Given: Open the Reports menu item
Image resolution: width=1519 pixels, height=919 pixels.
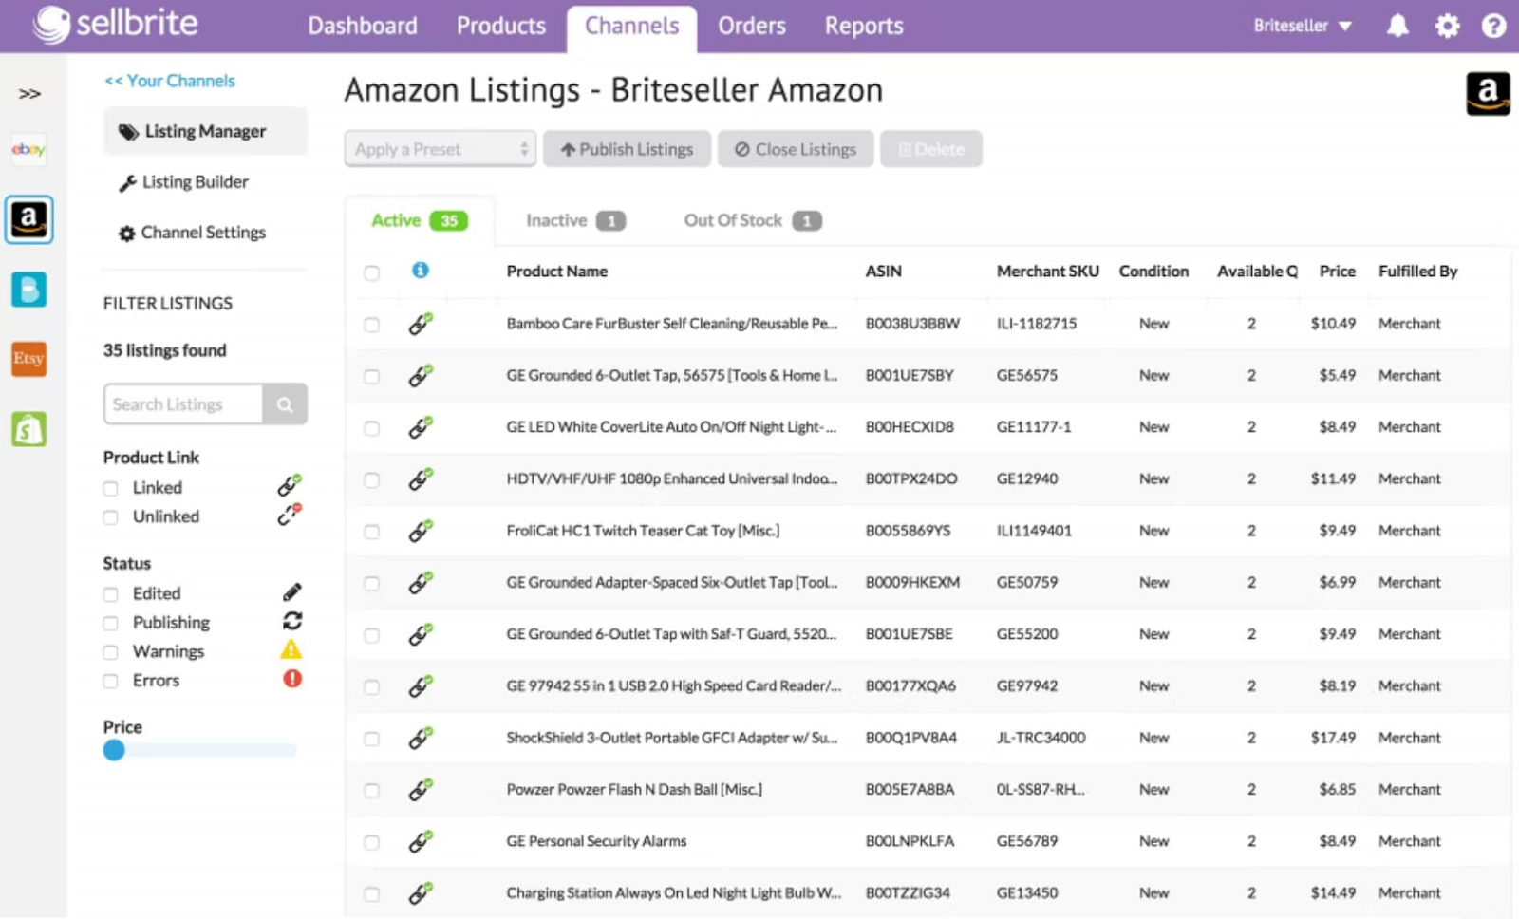Looking at the screenshot, I should pyautogui.click(x=863, y=26).
